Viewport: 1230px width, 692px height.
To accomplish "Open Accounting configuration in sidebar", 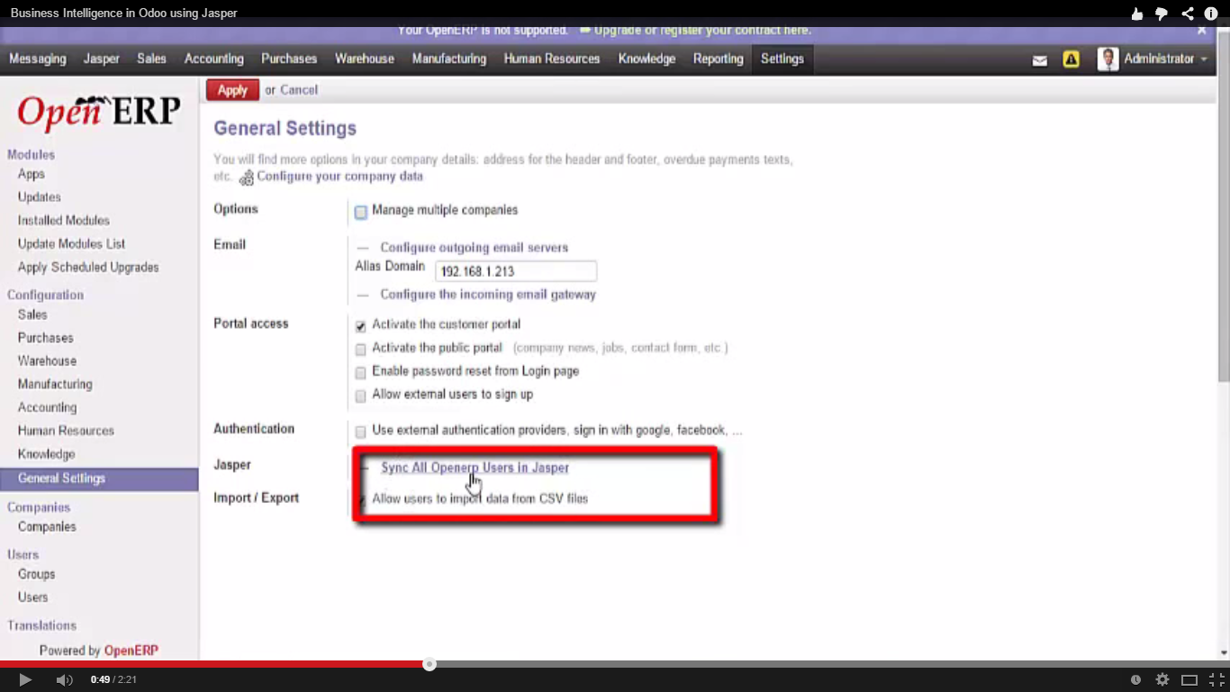I will [x=47, y=408].
